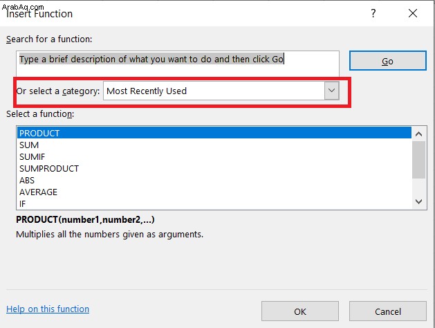Click the Or select a category label
The height and width of the screenshot is (328, 435).
point(57,91)
